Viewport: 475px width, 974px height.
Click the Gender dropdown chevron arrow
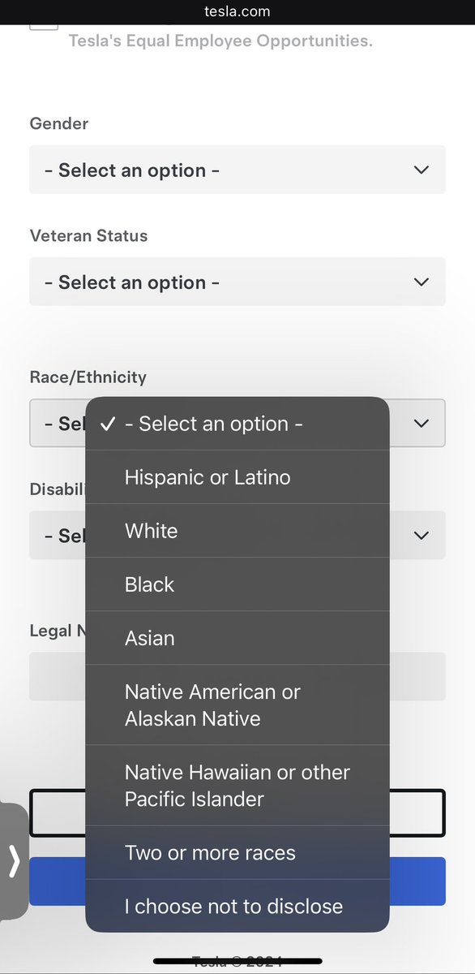[x=421, y=170]
